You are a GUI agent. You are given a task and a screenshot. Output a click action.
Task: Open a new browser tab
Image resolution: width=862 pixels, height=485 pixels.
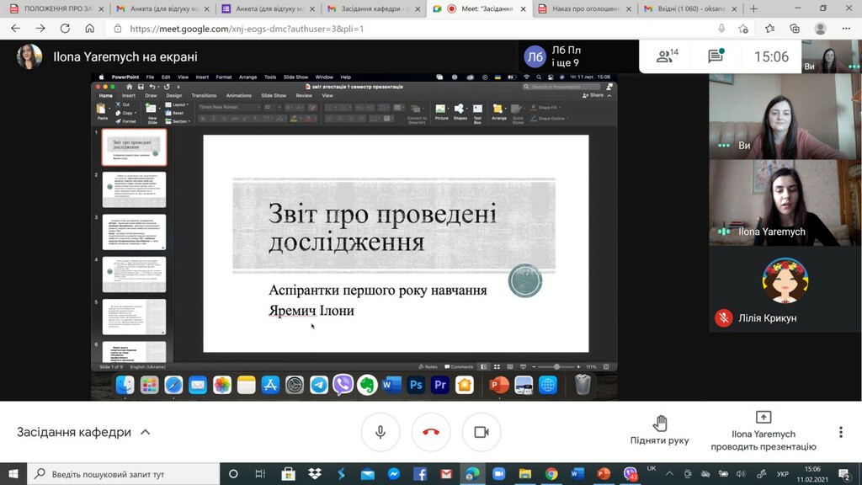pyautogui.click(x=753, y=8)
